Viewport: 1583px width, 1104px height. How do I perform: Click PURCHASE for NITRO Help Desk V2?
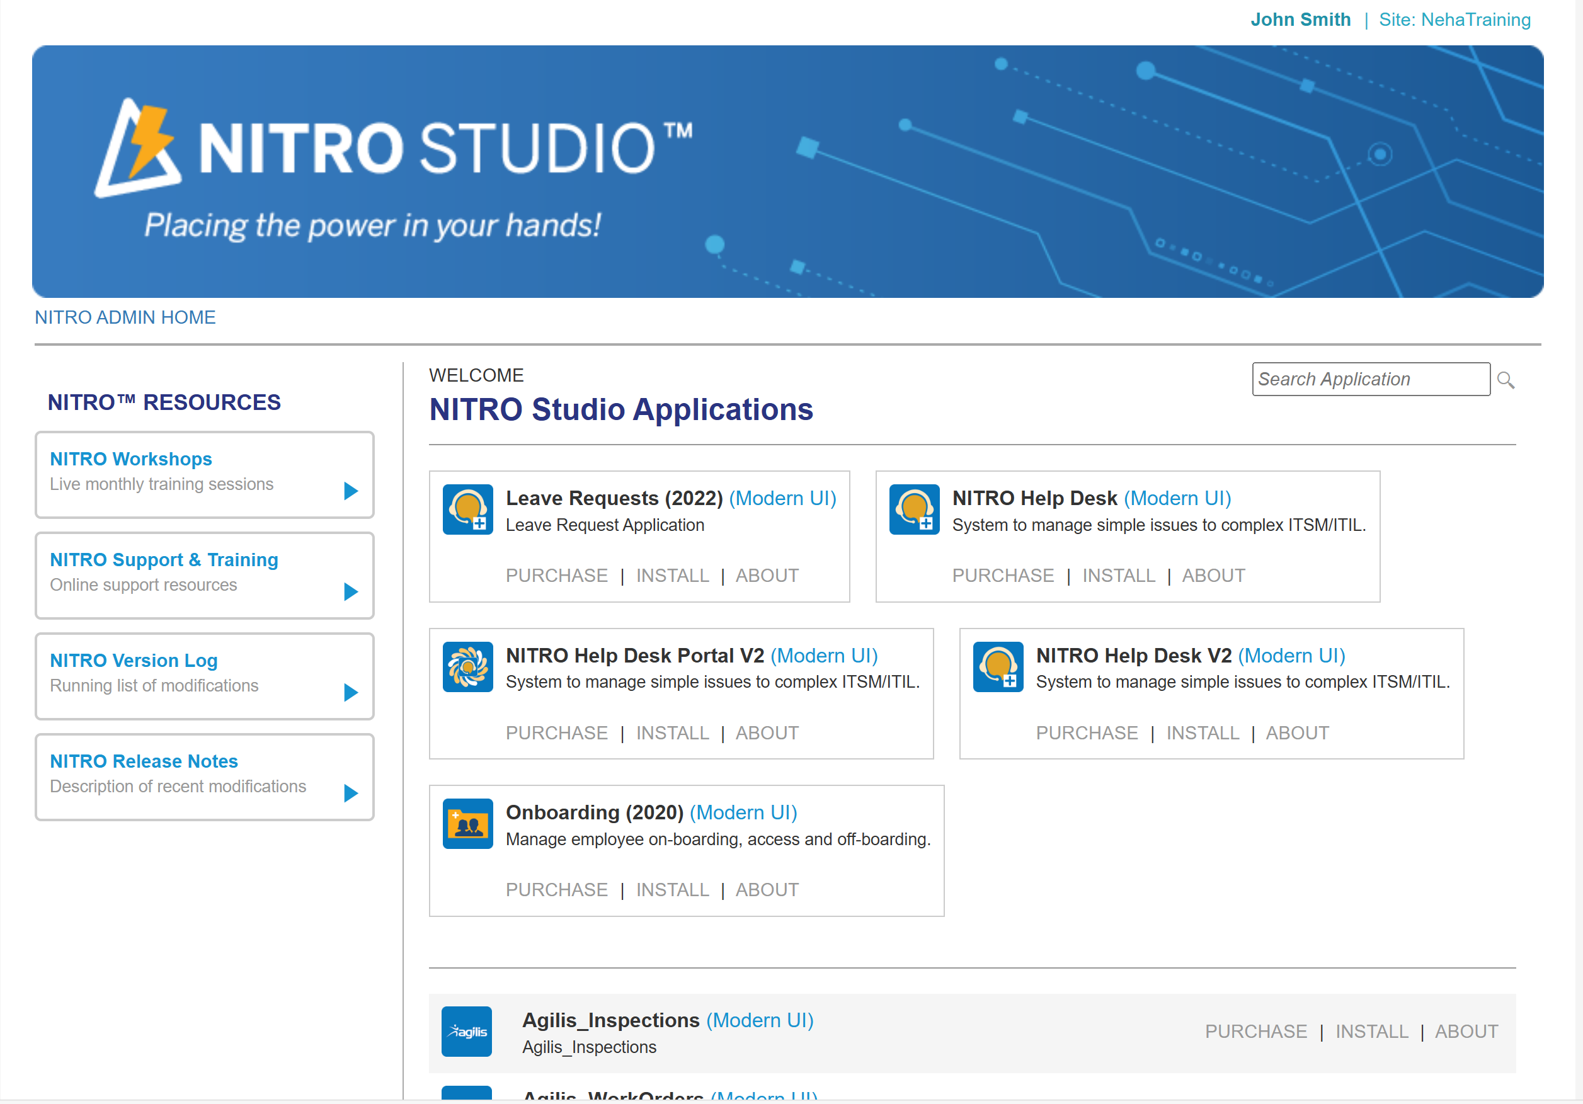point(1087,732)
